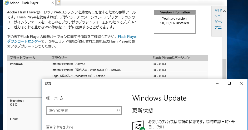The height and width of the screenshot is (130, 248).
Task: Click the ブラウザー column header
Action: (x=99, y=58)
